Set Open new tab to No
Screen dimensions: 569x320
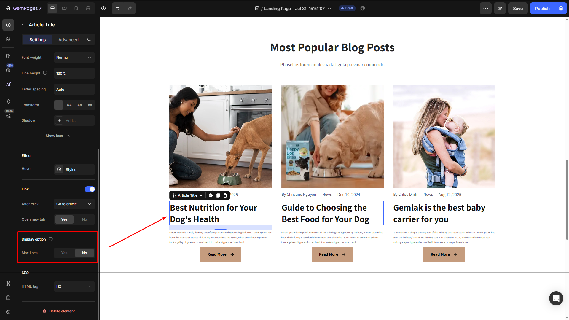point(85,219)
